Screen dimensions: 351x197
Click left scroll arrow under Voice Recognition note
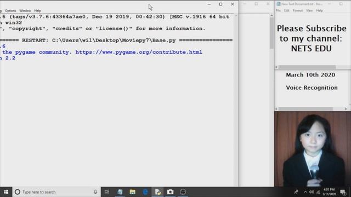click(x=276, y=109)
